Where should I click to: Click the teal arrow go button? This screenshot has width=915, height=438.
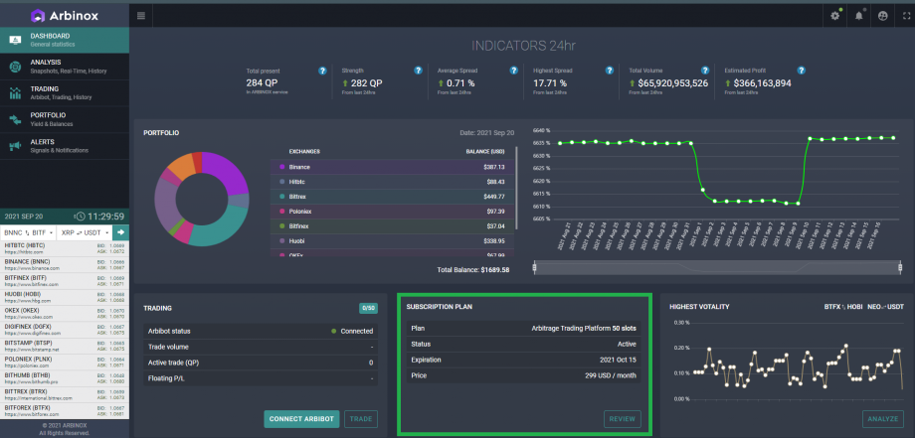(x=120, y=232)
